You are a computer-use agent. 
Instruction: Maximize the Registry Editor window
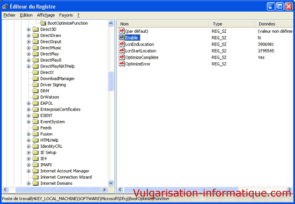tap(280, 6)
